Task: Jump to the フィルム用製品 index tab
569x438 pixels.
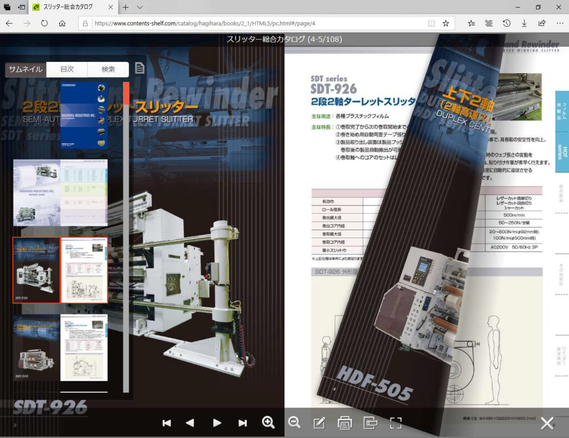Action: (562, 111)
